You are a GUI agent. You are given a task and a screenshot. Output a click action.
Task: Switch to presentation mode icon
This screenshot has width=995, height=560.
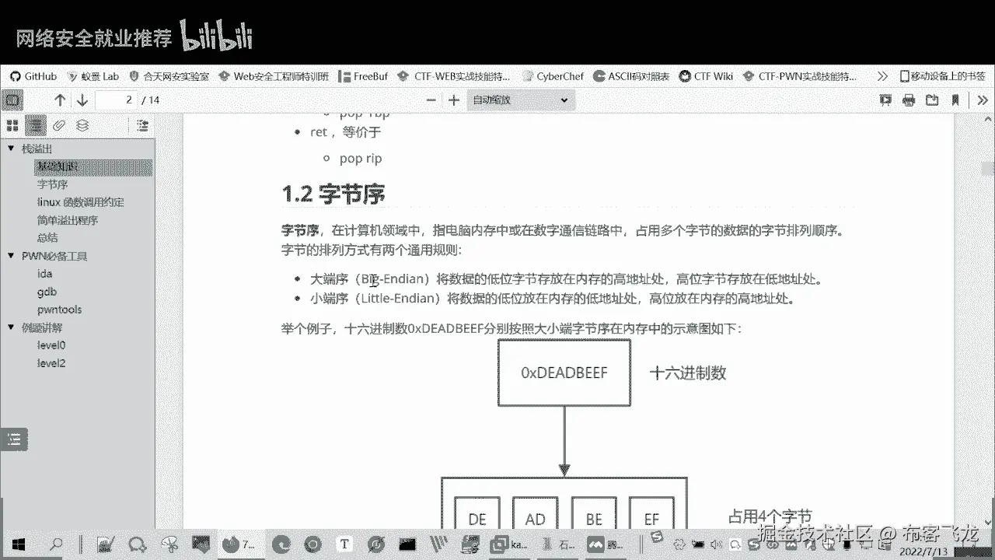[x=885, y=100]
